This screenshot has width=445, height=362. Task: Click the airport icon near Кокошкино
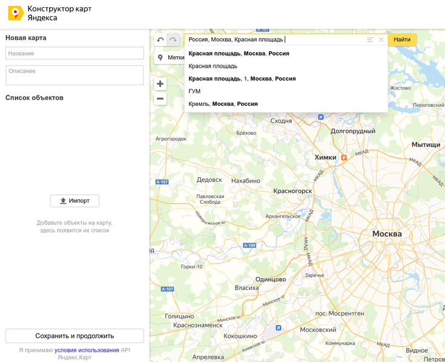point(279,328)
